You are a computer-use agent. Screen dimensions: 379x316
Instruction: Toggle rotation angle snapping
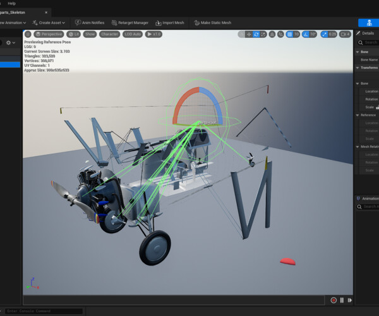306,34
